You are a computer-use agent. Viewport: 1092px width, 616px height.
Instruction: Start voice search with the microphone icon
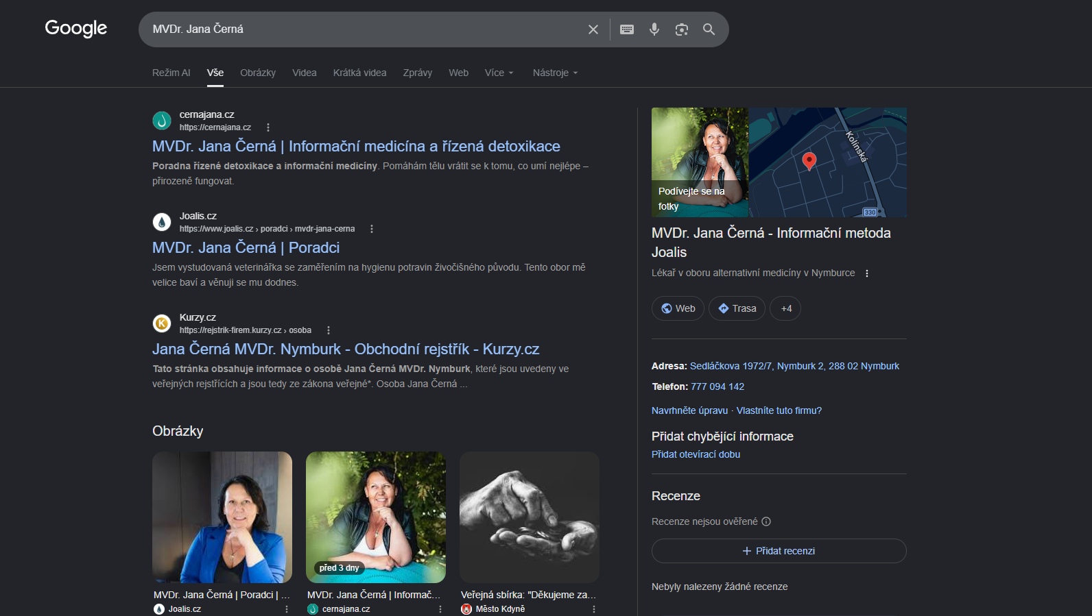(x=654, y=29)
